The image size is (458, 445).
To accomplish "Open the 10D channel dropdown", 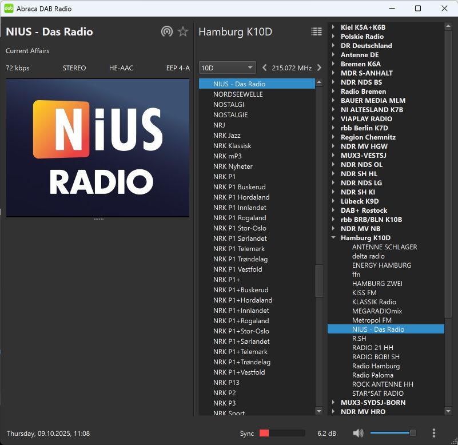I will click(227, 67).
